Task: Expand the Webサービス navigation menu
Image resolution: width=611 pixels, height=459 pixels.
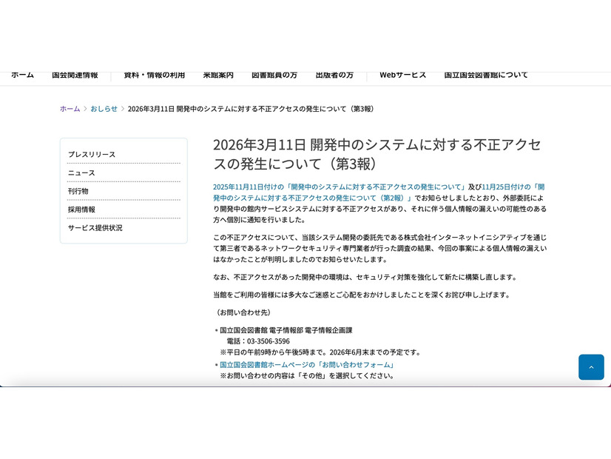Action: 402,75
